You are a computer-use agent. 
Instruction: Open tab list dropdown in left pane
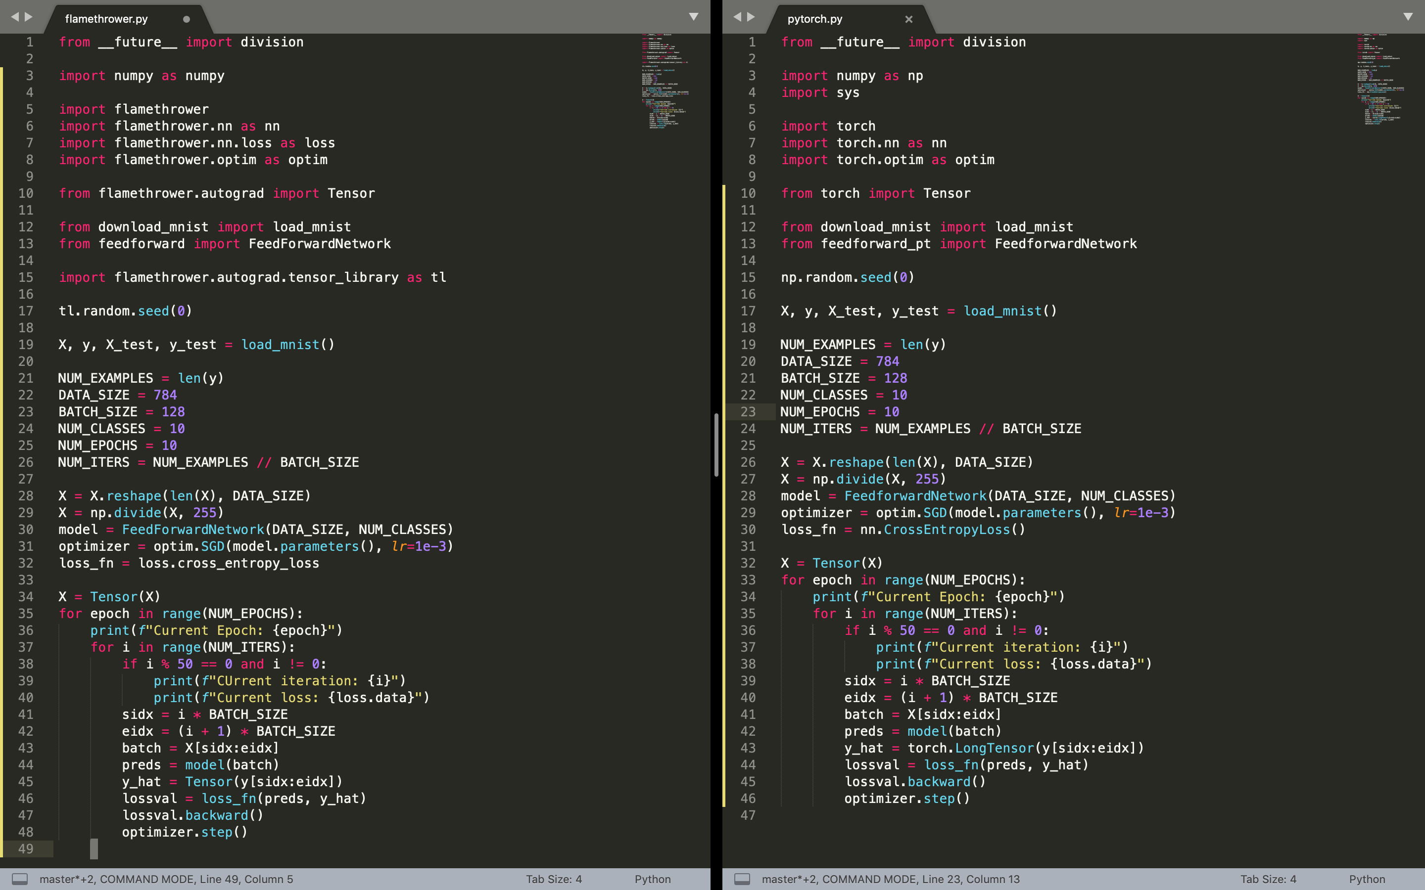click(x=694, y=16)
